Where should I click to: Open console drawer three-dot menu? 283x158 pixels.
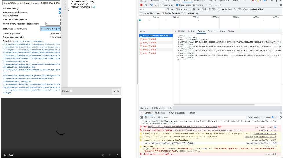141,113
